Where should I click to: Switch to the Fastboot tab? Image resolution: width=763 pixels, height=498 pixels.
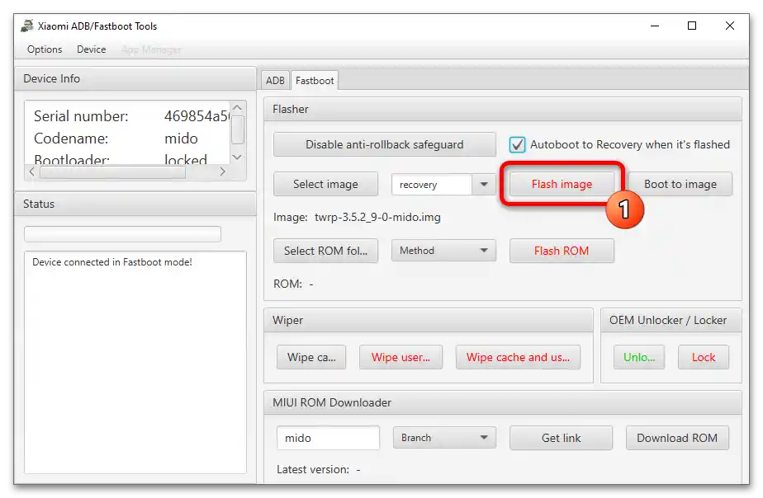pyautogui.click(x=315, y=81)
